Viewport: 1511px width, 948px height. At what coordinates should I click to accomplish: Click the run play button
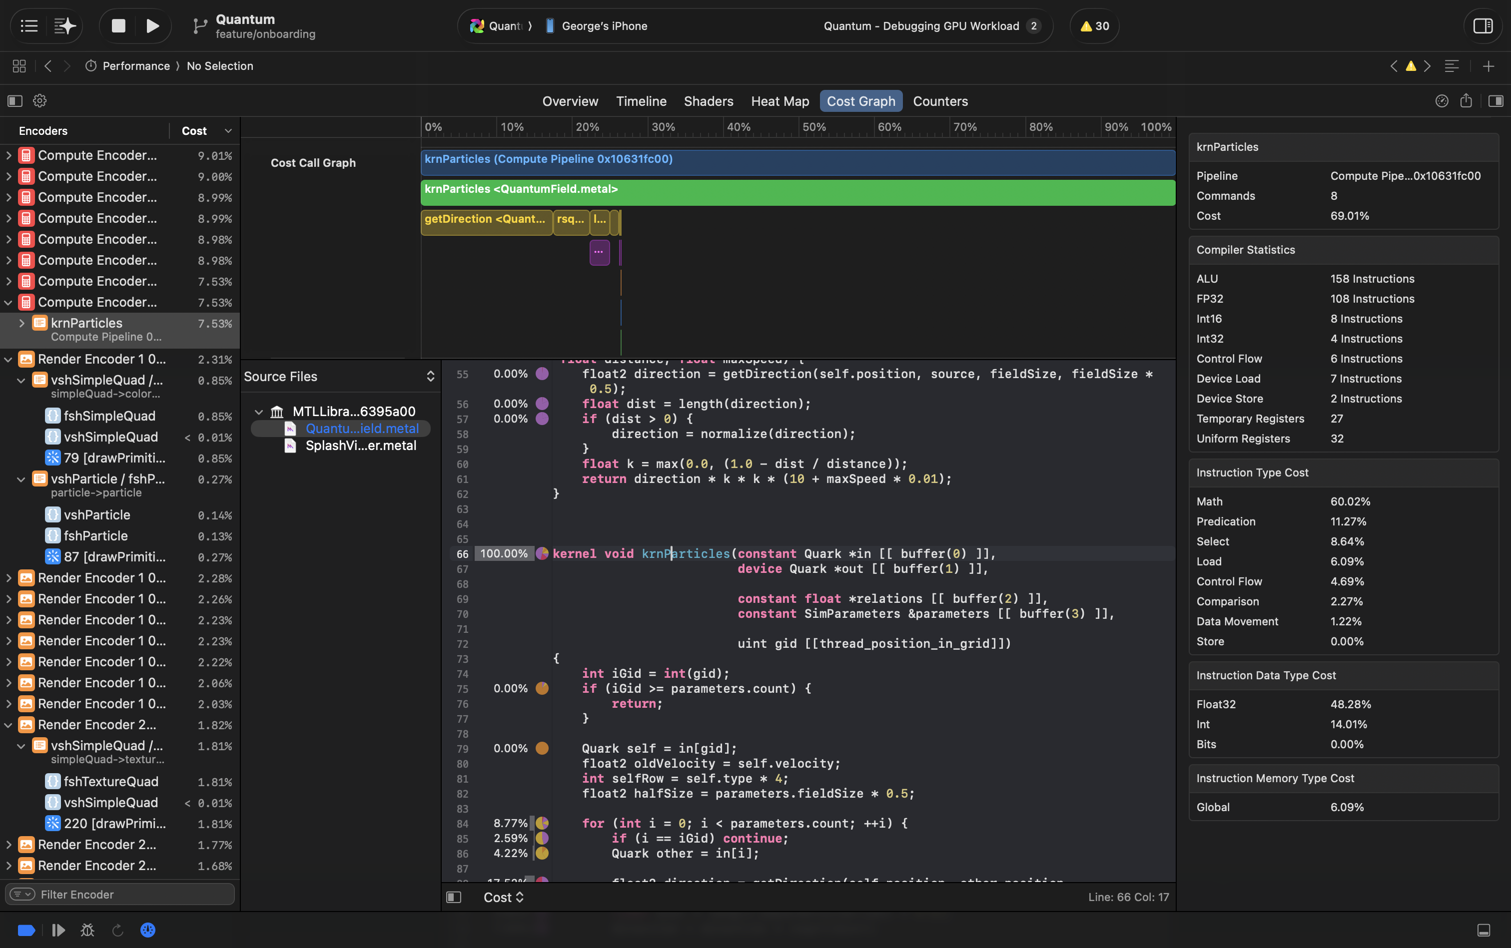[152, 25]
